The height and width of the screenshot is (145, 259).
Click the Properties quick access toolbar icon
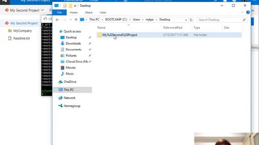65,6
